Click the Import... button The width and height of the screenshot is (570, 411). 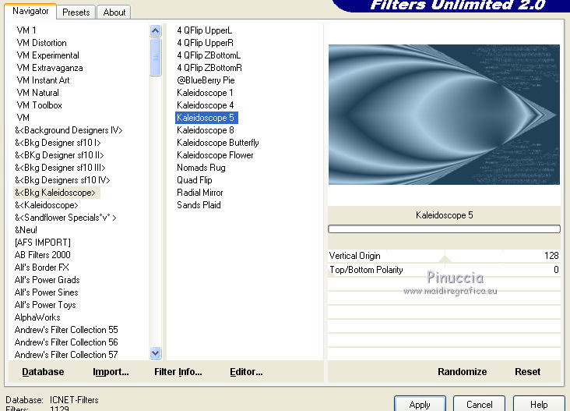(111, 372)
